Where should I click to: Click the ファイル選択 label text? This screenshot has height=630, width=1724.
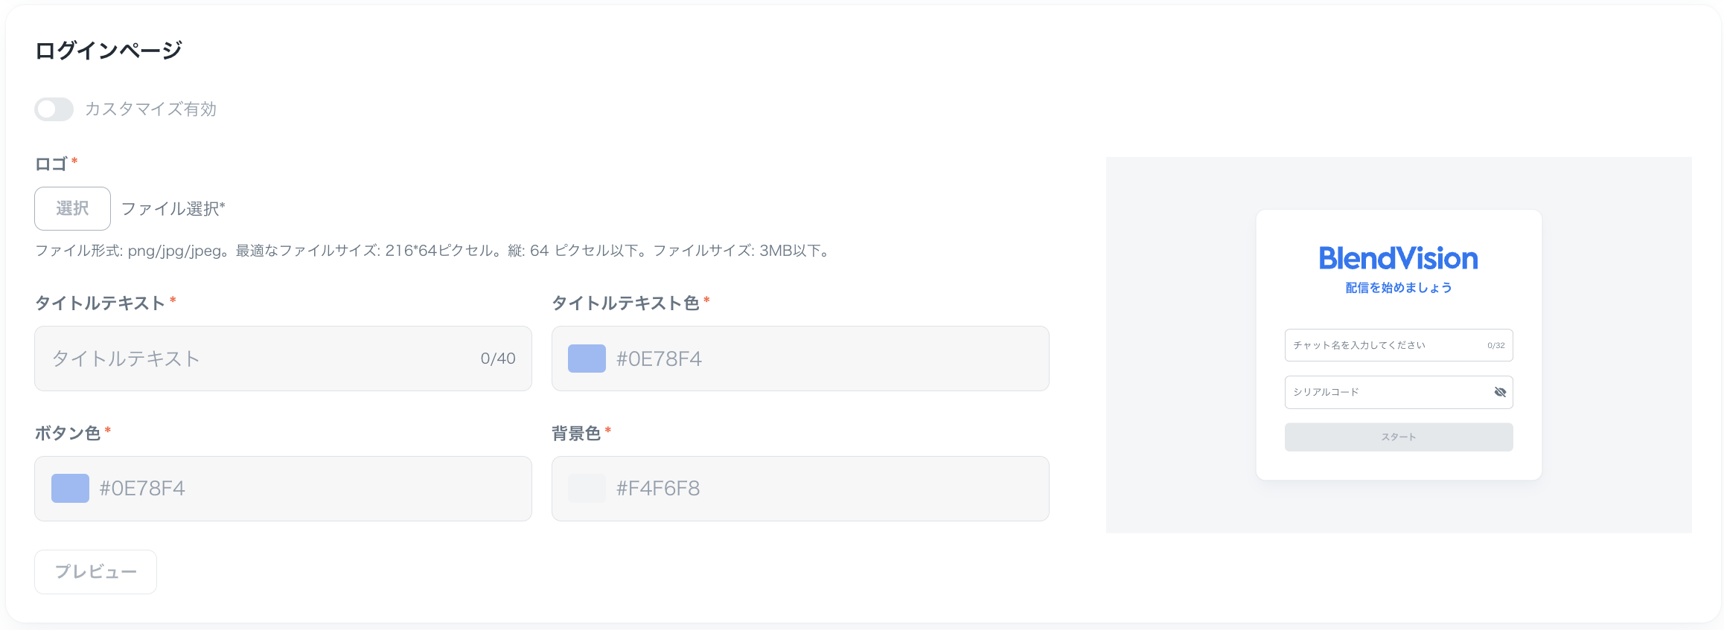173,209
